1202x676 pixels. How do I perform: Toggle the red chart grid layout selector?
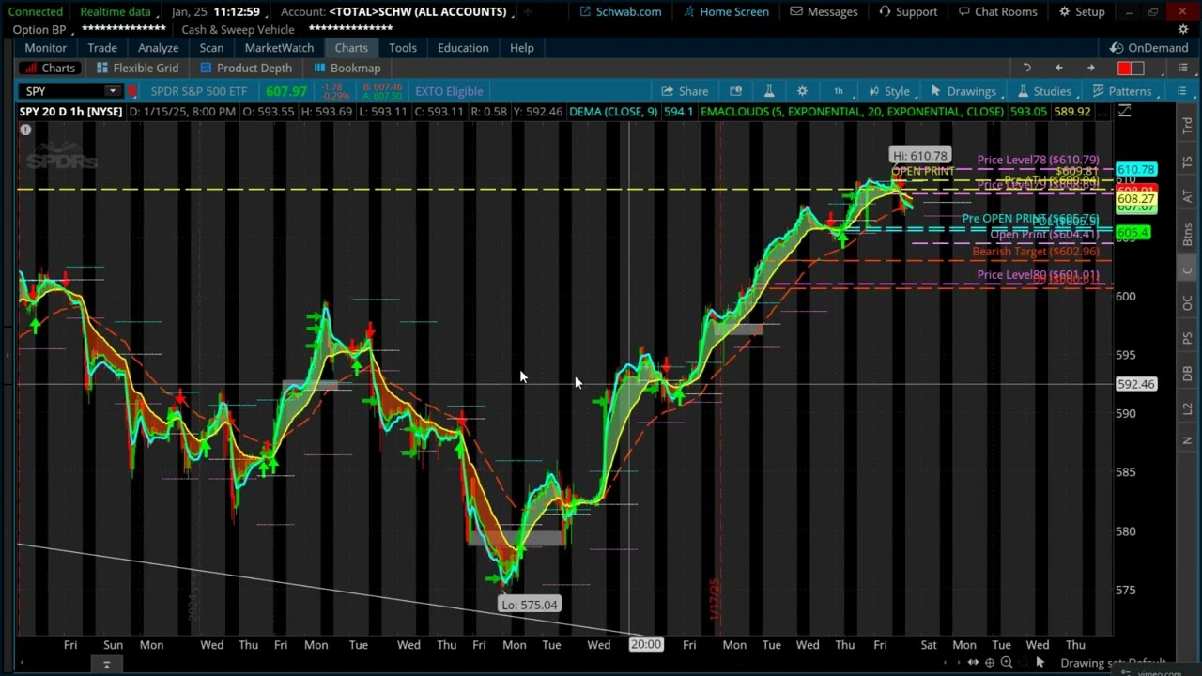pos(1131,68)
